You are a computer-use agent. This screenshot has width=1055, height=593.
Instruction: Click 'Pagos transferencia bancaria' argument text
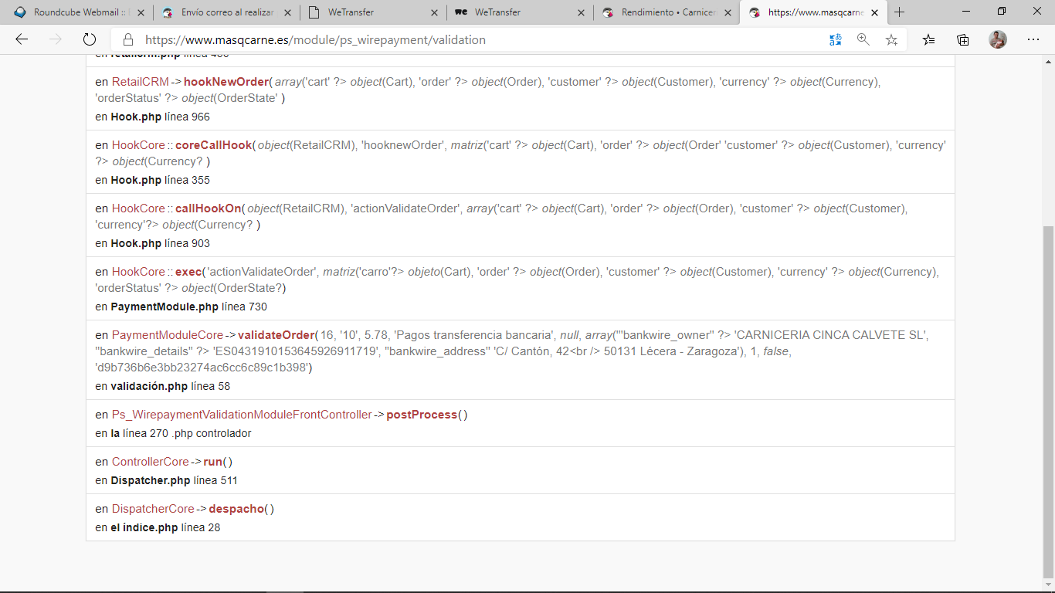474,335
